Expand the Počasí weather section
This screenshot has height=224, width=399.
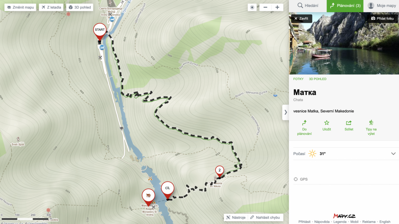[344, 154]
